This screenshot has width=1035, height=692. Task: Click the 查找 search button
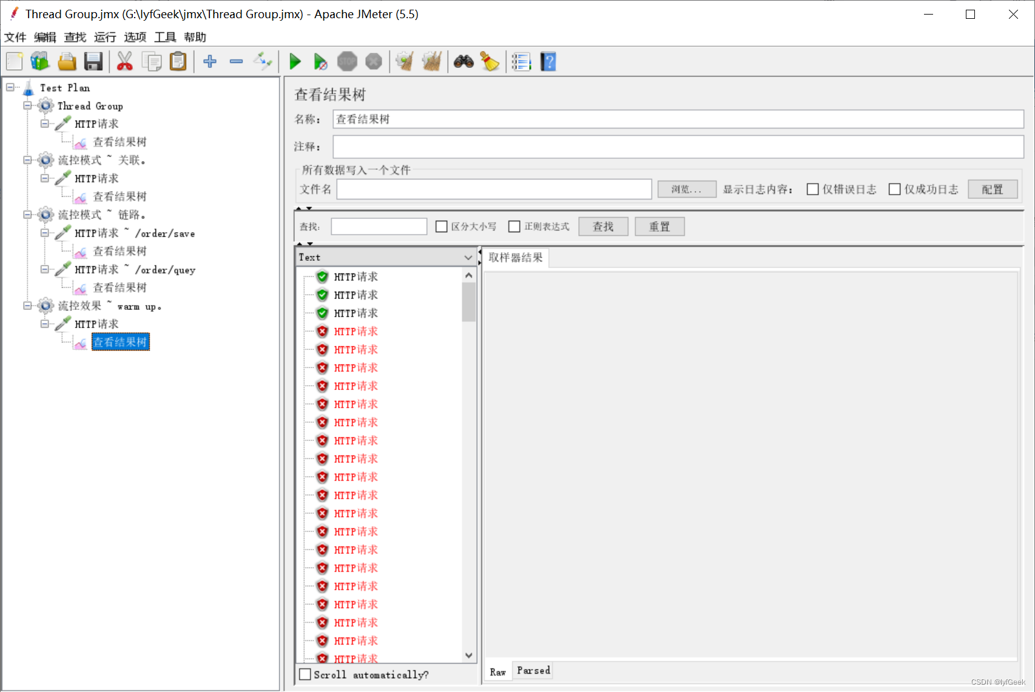[603, 226]
